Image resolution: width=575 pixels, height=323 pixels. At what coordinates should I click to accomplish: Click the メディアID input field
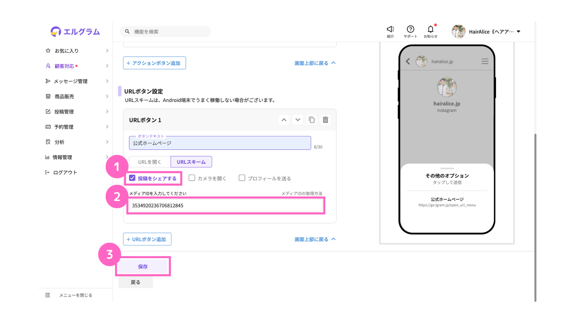pos(226,205)
